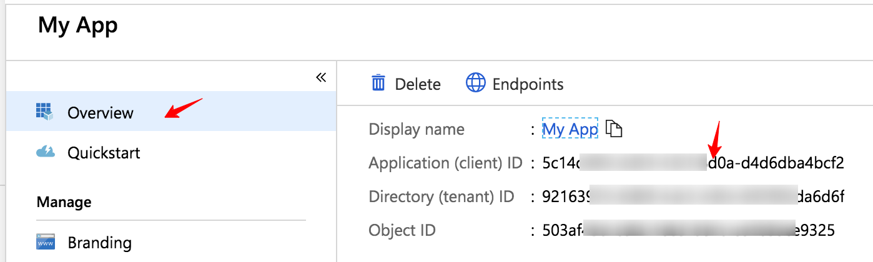Go to Branding under Manage
Viewport: 873px width, 262px height.
(99, 243)
